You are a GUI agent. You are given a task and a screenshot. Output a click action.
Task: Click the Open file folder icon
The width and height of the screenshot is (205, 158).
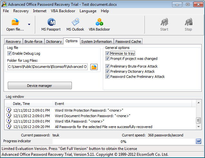click(x=15, y=22)
